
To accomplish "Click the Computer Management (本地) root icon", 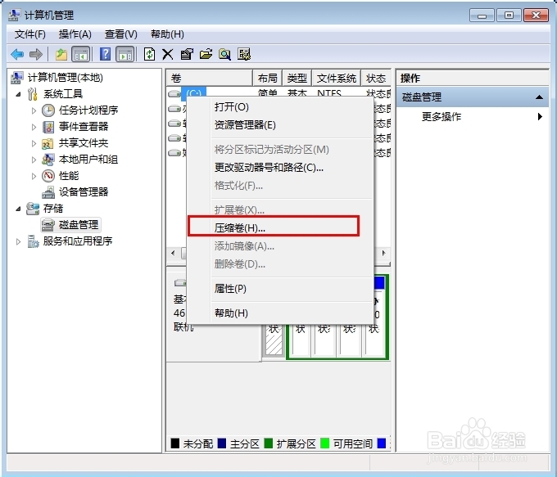I will coord(16,78).
